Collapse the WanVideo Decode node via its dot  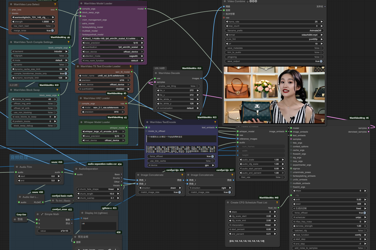(156, 73)
